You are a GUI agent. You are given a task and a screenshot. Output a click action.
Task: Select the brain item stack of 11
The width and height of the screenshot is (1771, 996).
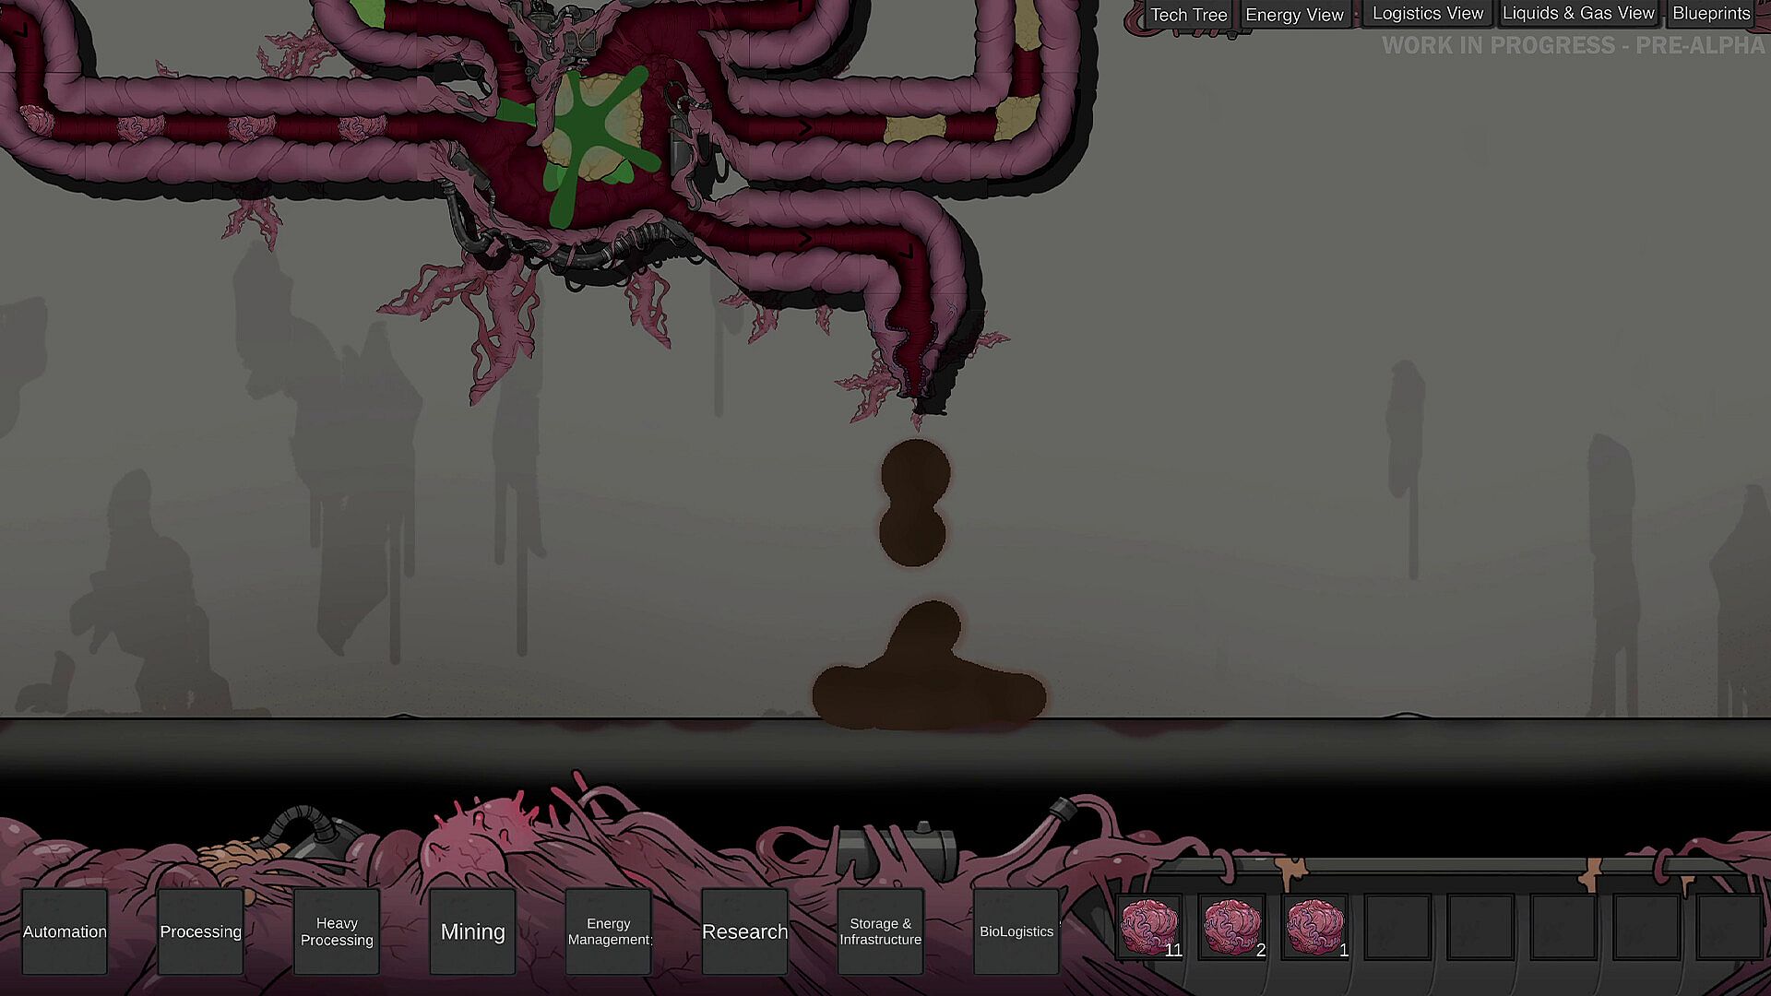1149,927
